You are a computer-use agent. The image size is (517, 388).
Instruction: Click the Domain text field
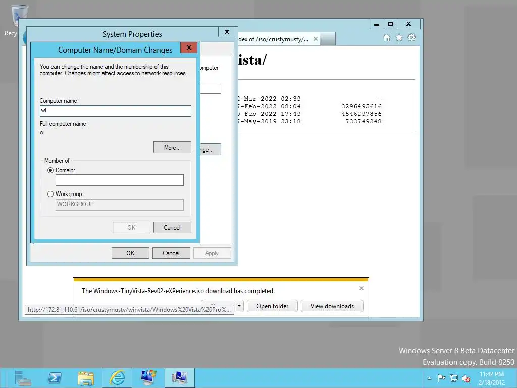pos(119,180)
